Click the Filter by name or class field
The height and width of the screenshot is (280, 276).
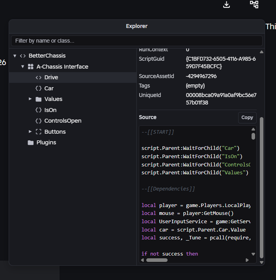[x=136, y=41]
